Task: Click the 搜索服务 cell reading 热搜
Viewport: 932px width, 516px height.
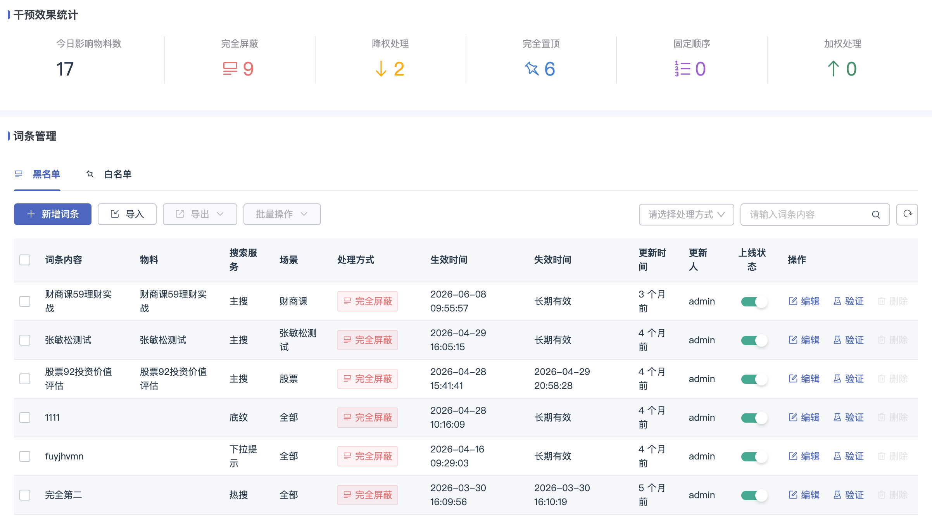Action: [x=238, y=495]
